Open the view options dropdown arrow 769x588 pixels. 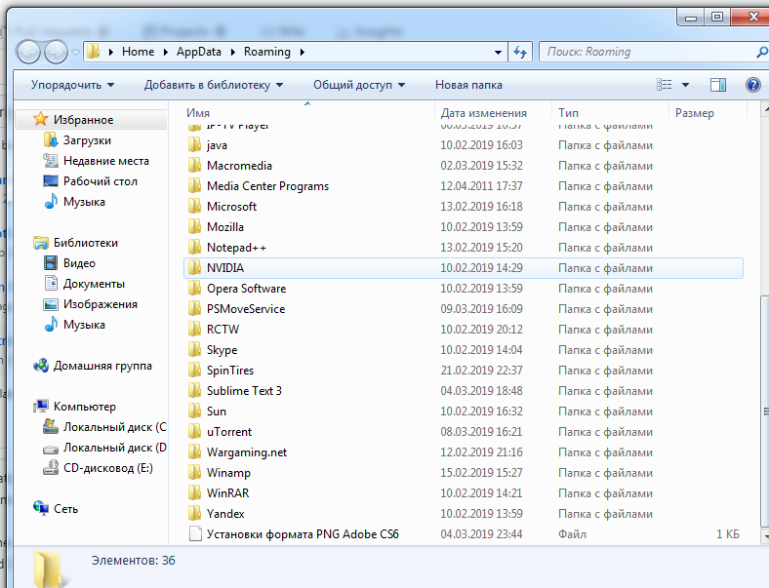685,85
